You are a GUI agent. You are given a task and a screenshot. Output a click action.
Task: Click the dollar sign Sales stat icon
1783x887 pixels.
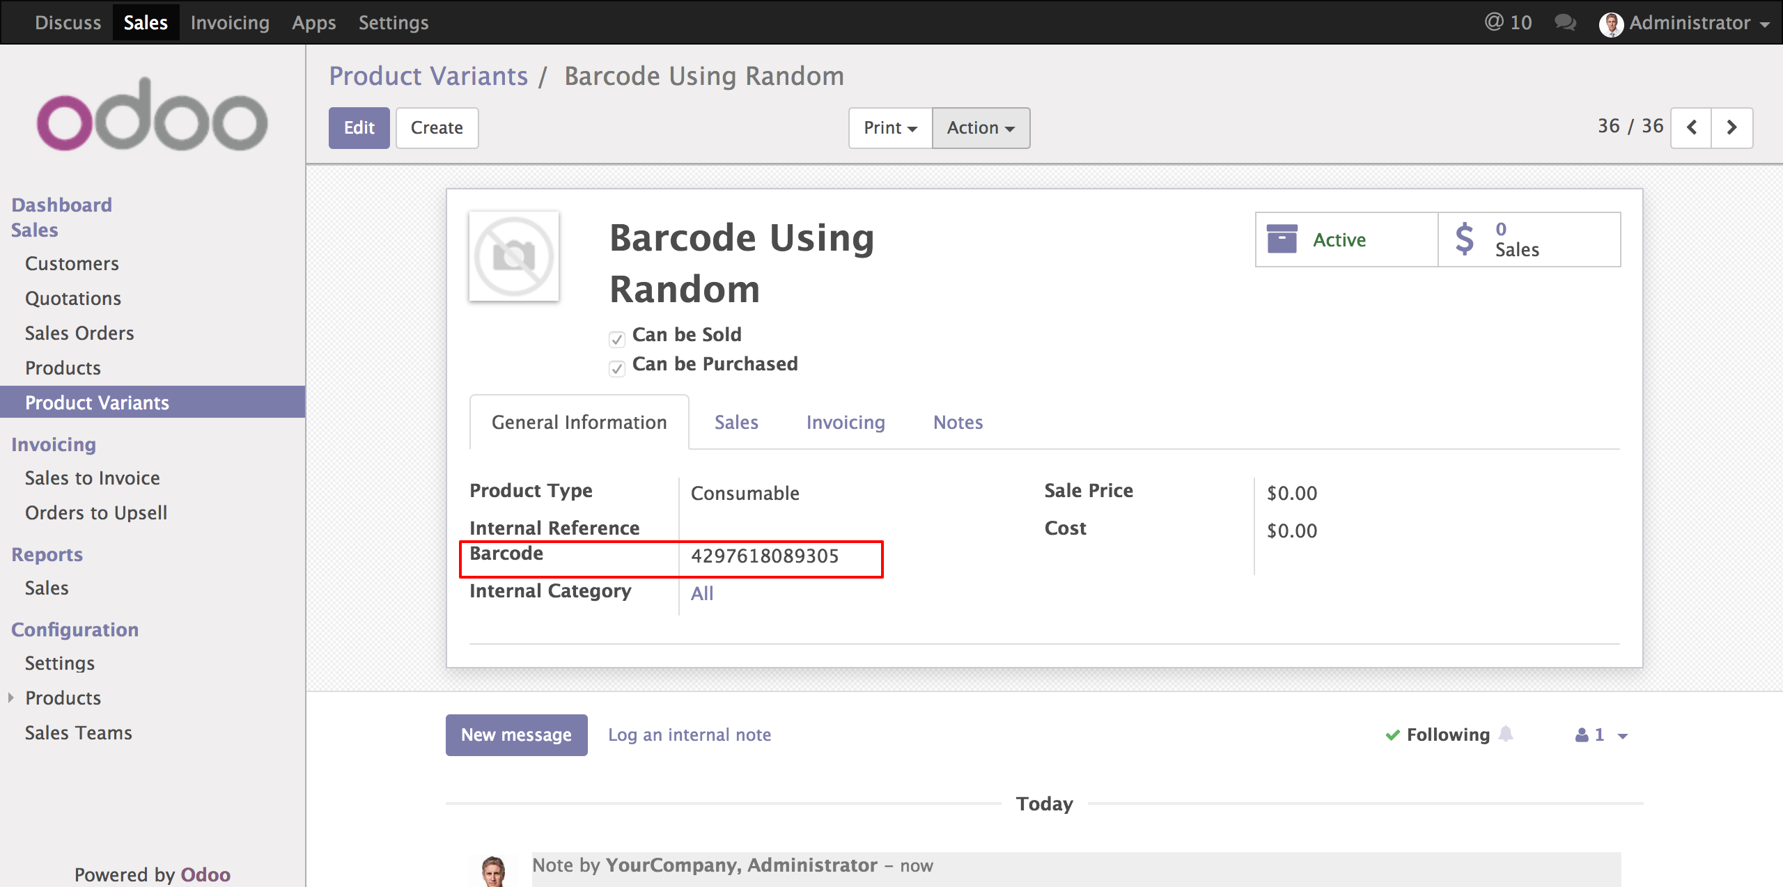1464,240
